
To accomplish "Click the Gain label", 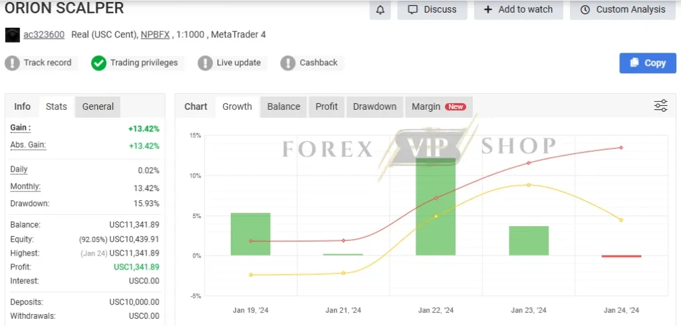I will coord(21,128).
